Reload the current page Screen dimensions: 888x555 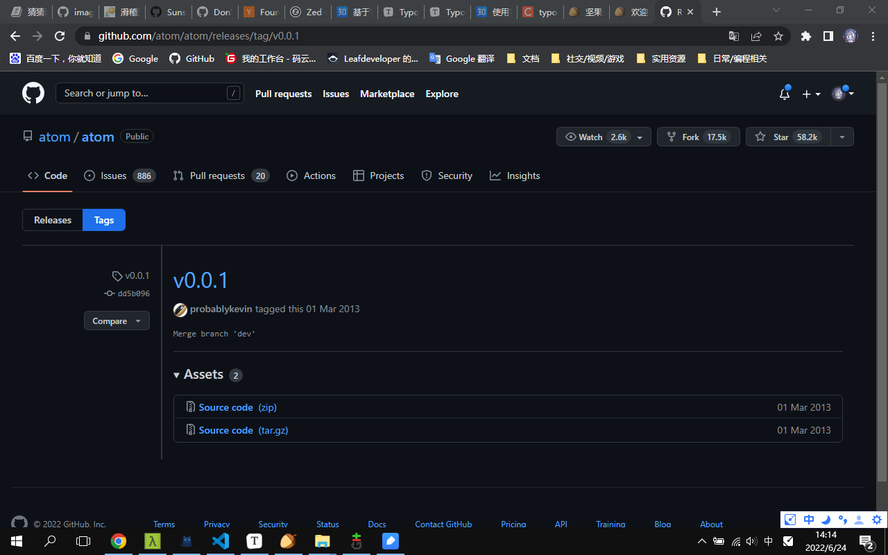[60, 36]
